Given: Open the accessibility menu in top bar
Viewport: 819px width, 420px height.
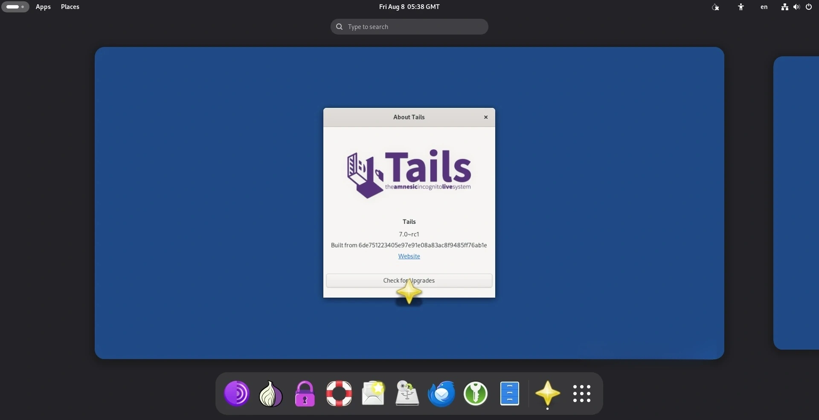Looking at the screenshot, I should tap(741, 7).
